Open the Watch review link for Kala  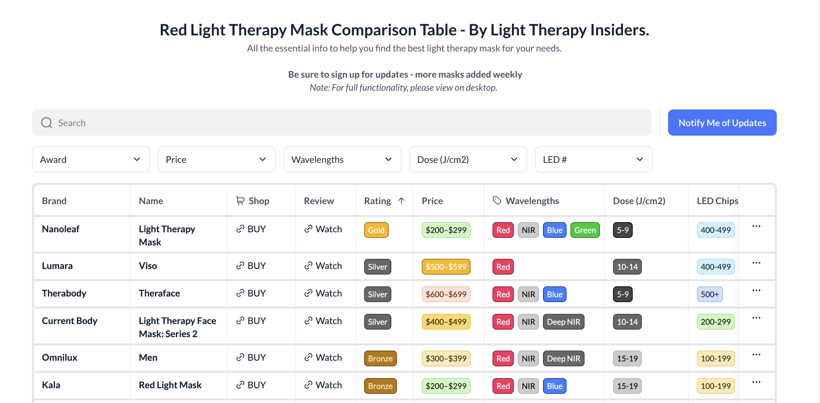point(323,385)
